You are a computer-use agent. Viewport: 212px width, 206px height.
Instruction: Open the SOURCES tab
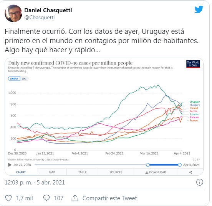pyautogui.click(x=116, y=172)
